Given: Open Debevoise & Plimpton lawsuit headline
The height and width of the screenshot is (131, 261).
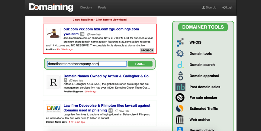Looking at the screenshot, I should (x=107, y=108).
